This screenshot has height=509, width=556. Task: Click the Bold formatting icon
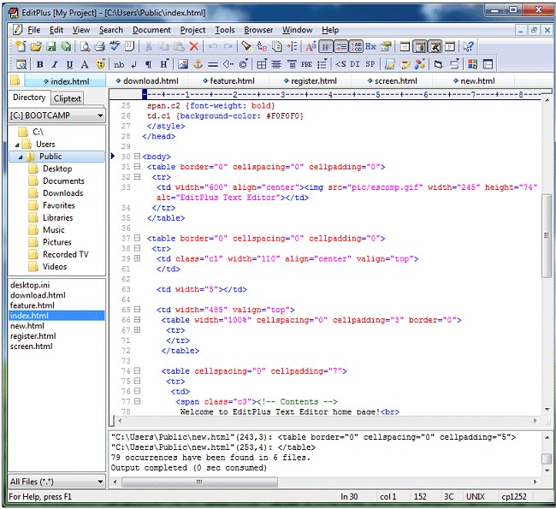click(40, 64)
